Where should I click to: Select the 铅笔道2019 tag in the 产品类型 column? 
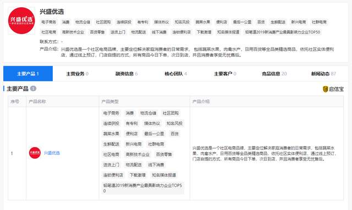click(143, 188)
